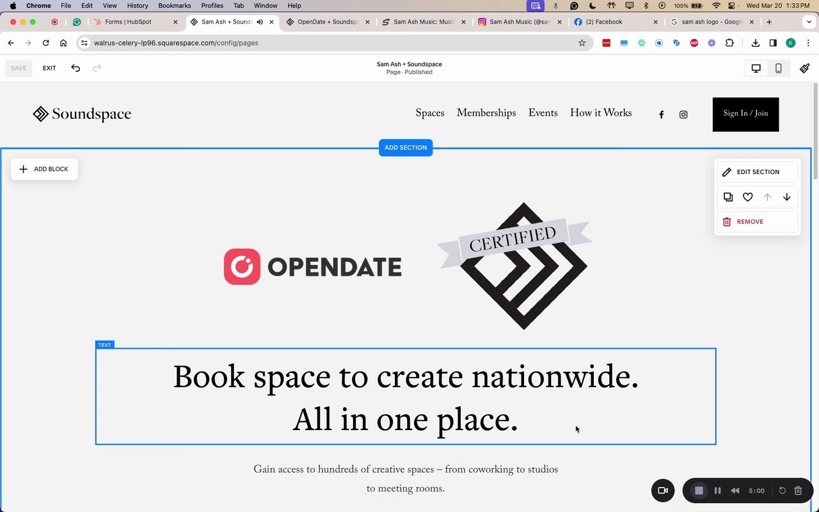Click the ADD BLOCK button
The height and width of the screenshot is (512, 819).
44,169
